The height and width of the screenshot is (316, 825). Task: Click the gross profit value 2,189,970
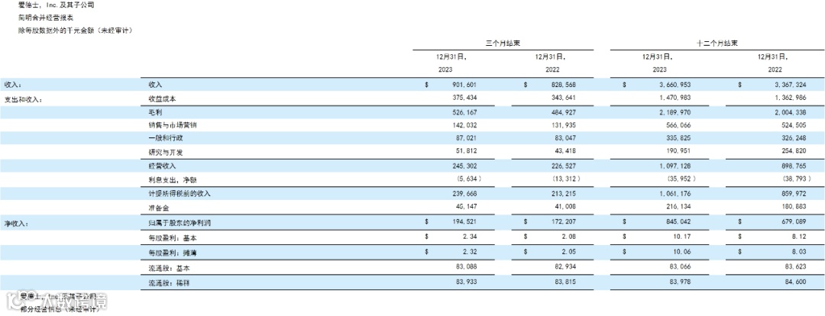point(674,112)
